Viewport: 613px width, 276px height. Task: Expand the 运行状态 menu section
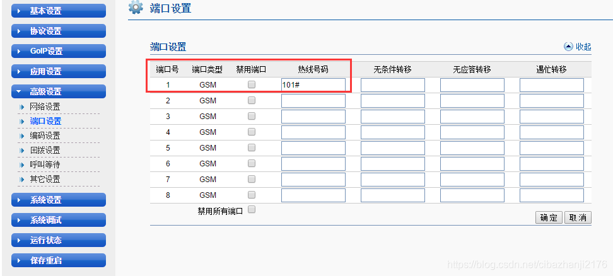[59, 240]
